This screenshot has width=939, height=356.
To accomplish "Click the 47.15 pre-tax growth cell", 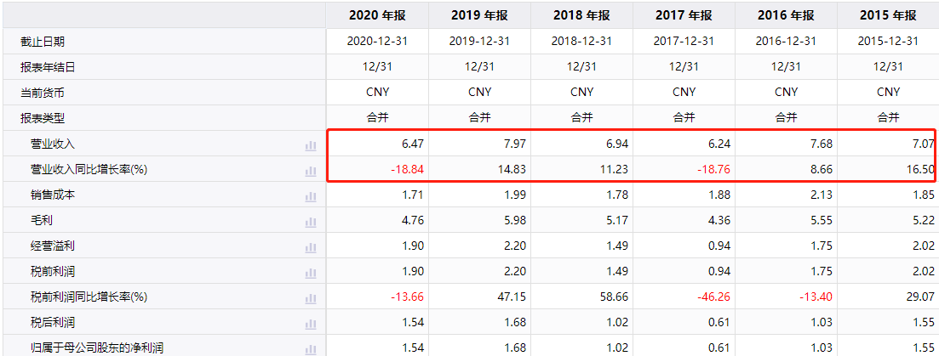I will 512,297.
